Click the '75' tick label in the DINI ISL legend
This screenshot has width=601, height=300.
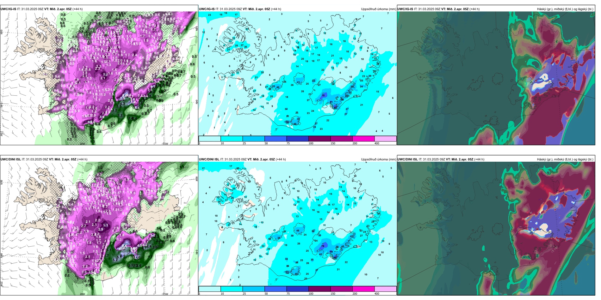pos(288,294)
